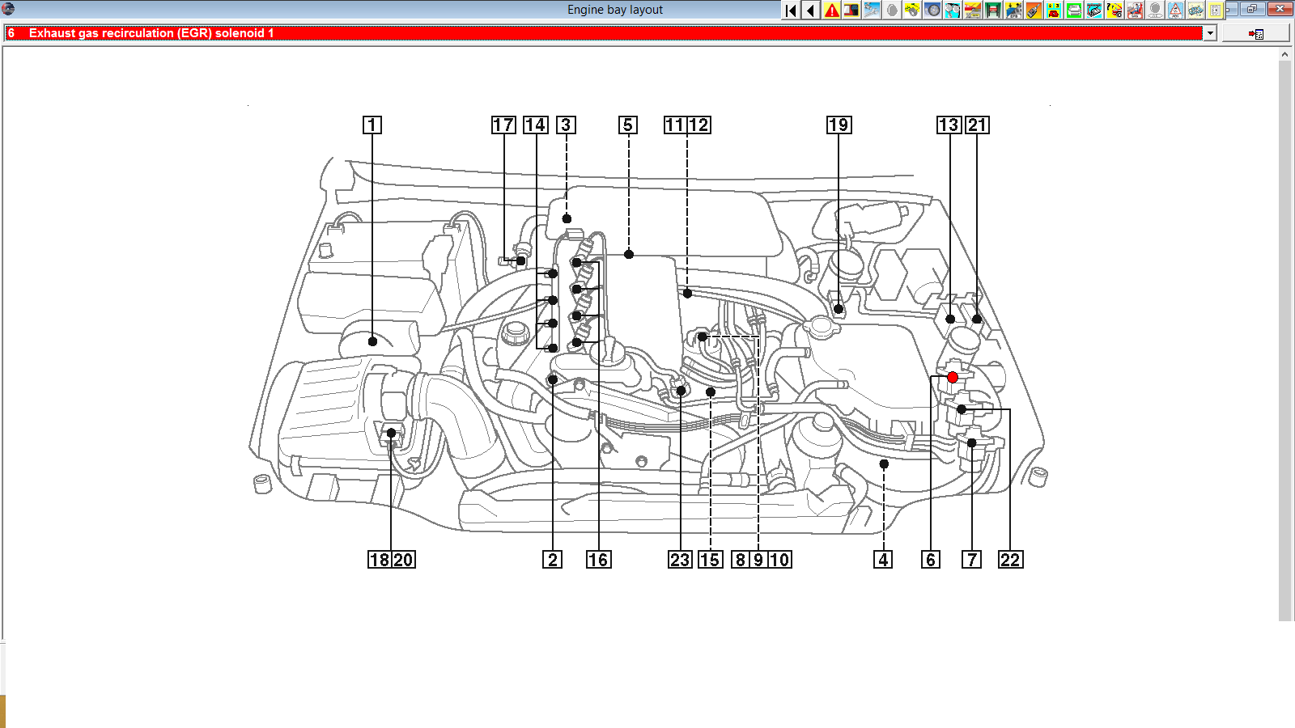Select component label 12 in diagram

(x=699, y=125)
